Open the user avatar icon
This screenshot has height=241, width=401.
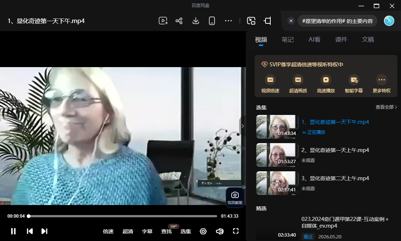click(389, 21)
